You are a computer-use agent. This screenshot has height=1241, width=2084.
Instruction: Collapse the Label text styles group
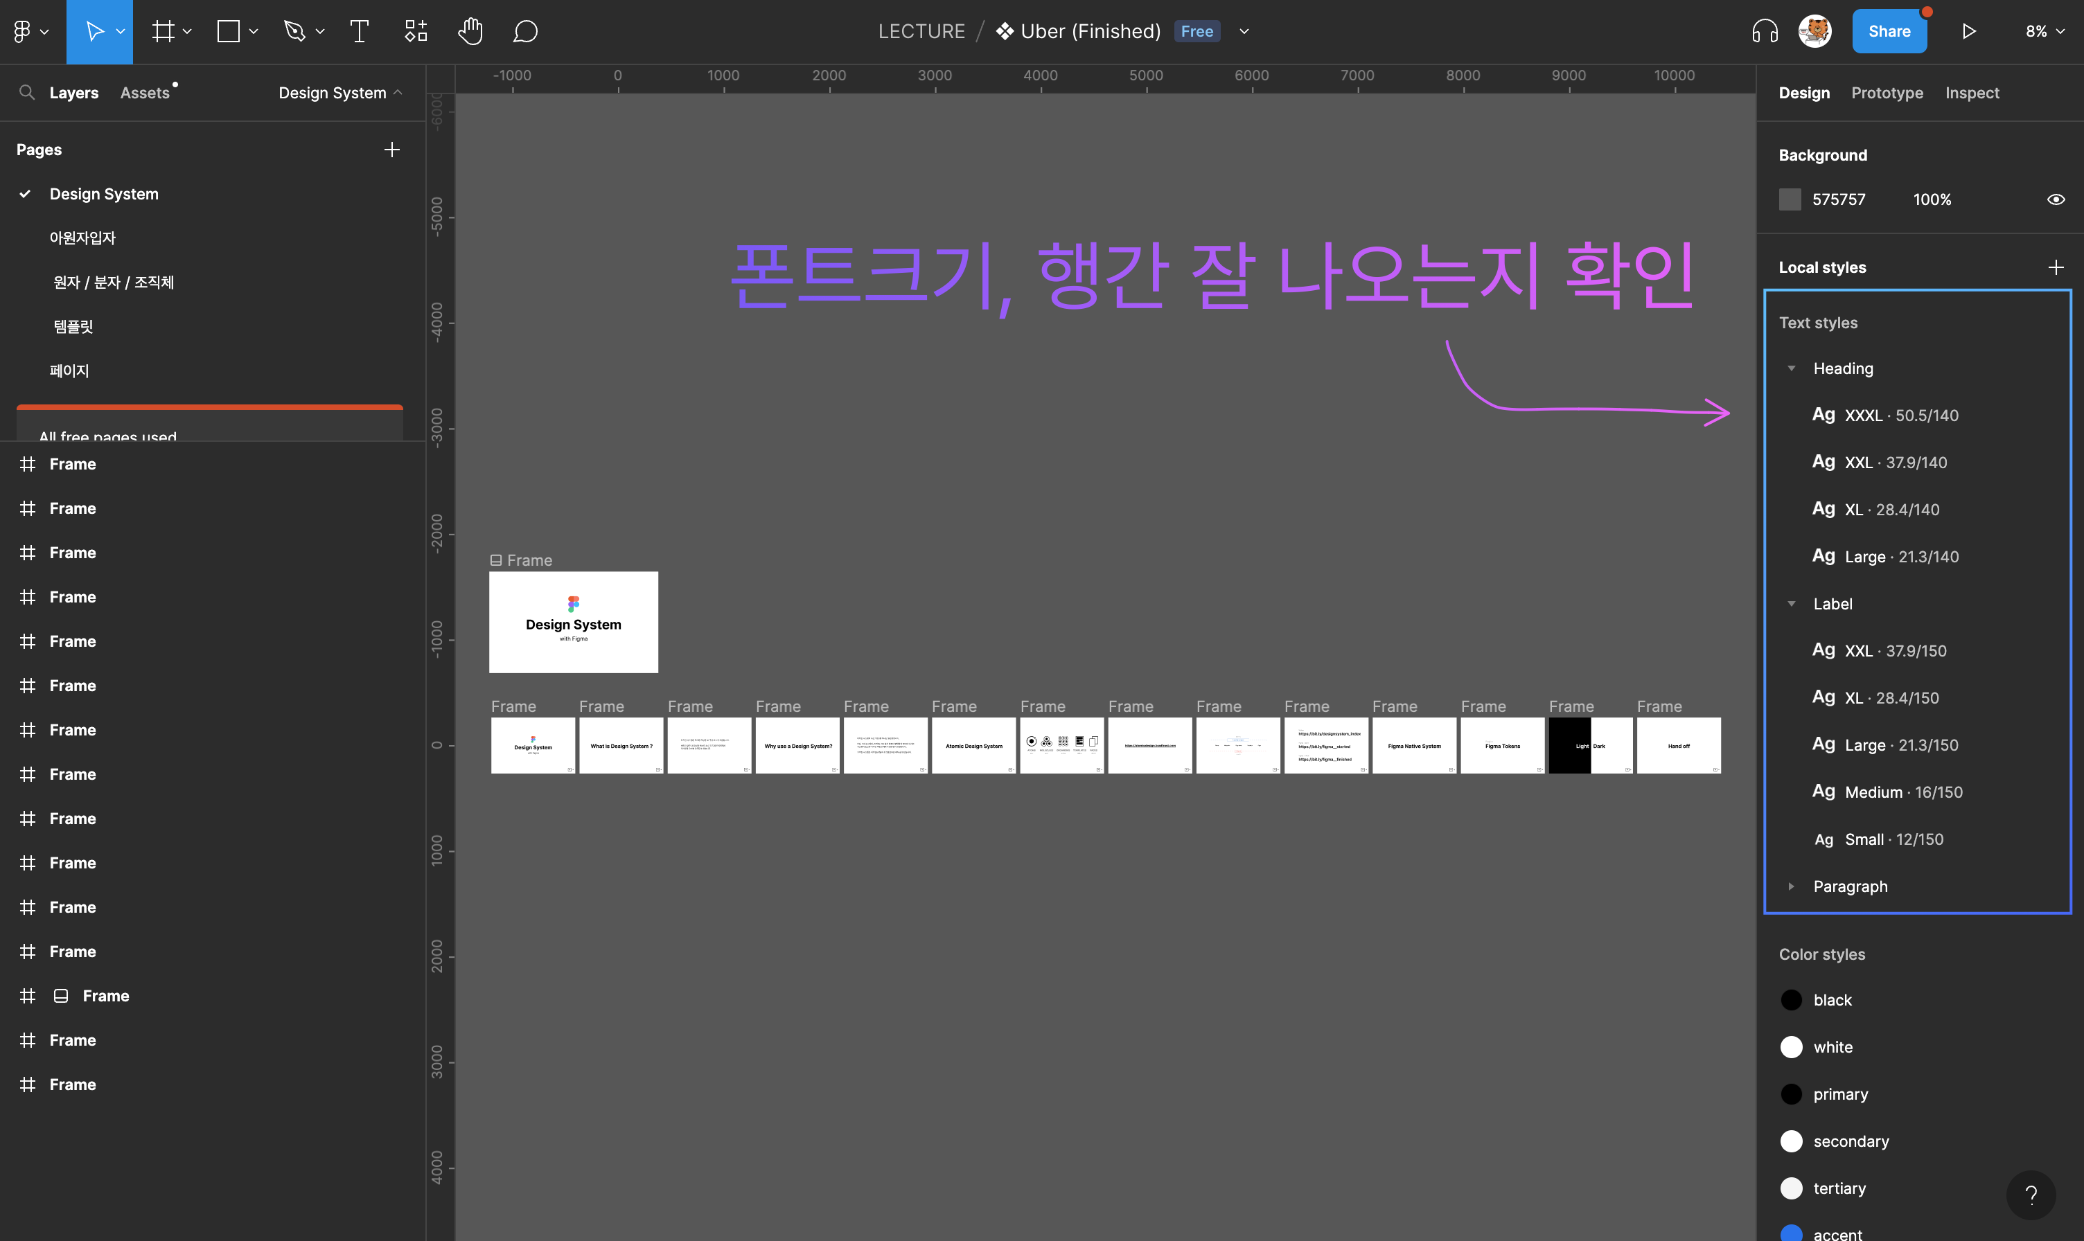point(1791,604)
